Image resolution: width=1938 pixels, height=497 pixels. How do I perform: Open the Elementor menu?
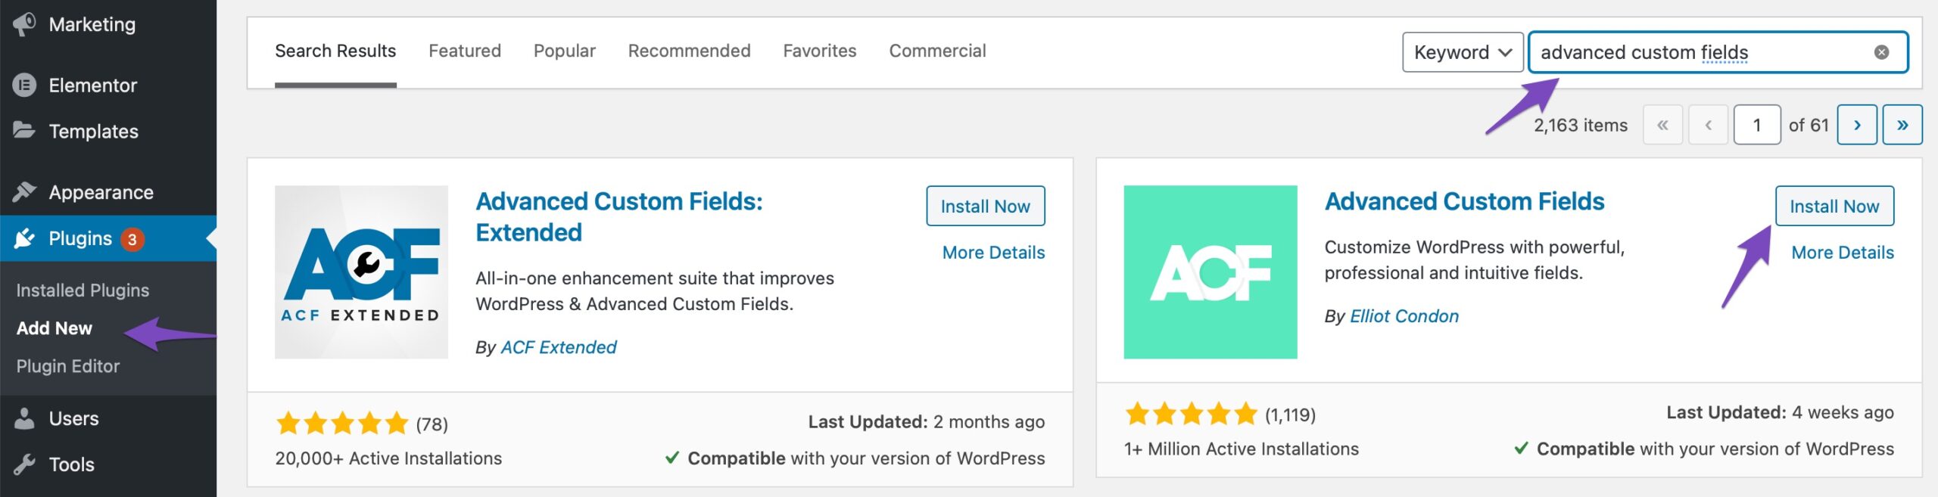[108, 85]
